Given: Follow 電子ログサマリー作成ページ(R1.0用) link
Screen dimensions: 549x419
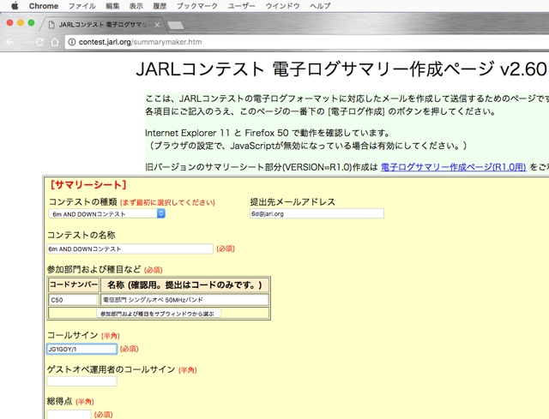Looking at the screenshot, I should 453,167.
